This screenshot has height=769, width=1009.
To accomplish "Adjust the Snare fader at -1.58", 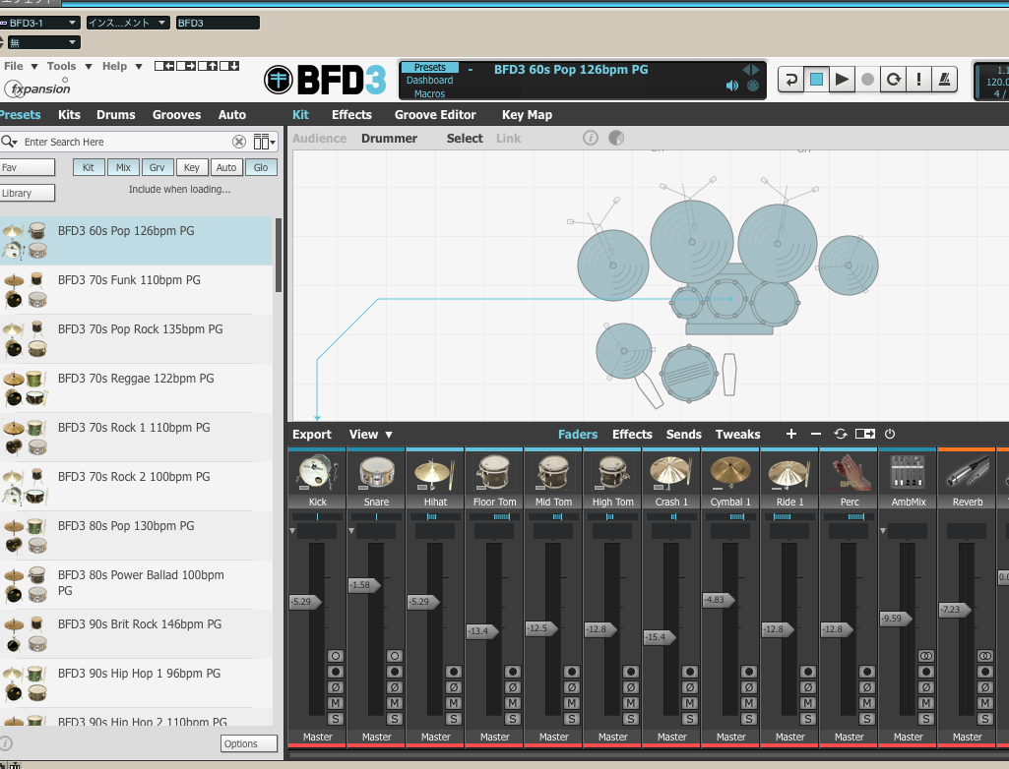I will click(x=364, y=585).
